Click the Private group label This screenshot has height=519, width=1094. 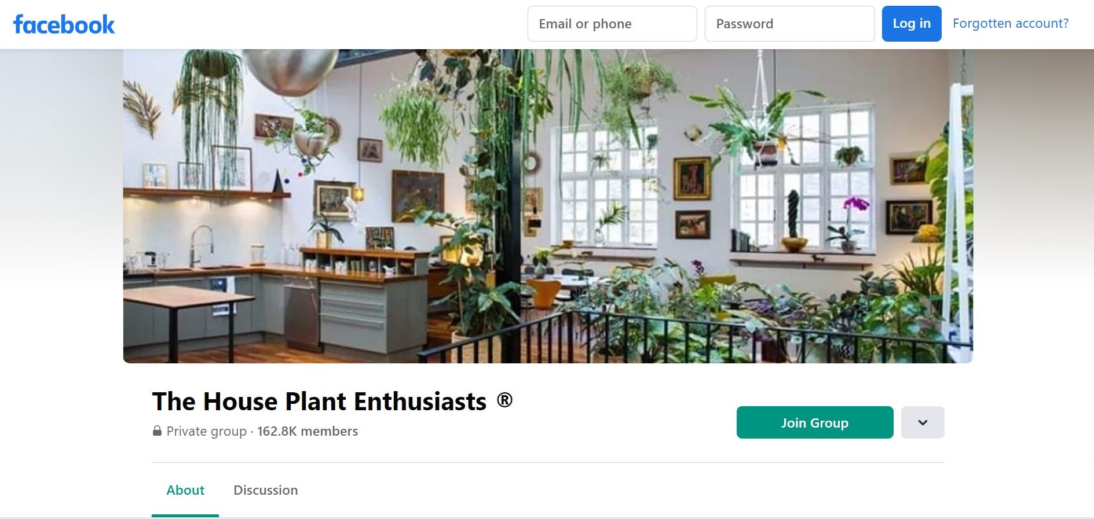(x=206, y=432)
